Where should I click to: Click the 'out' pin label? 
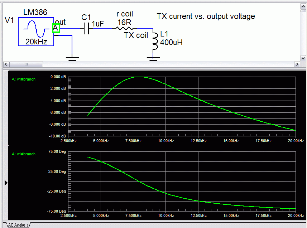pos(60,22)
